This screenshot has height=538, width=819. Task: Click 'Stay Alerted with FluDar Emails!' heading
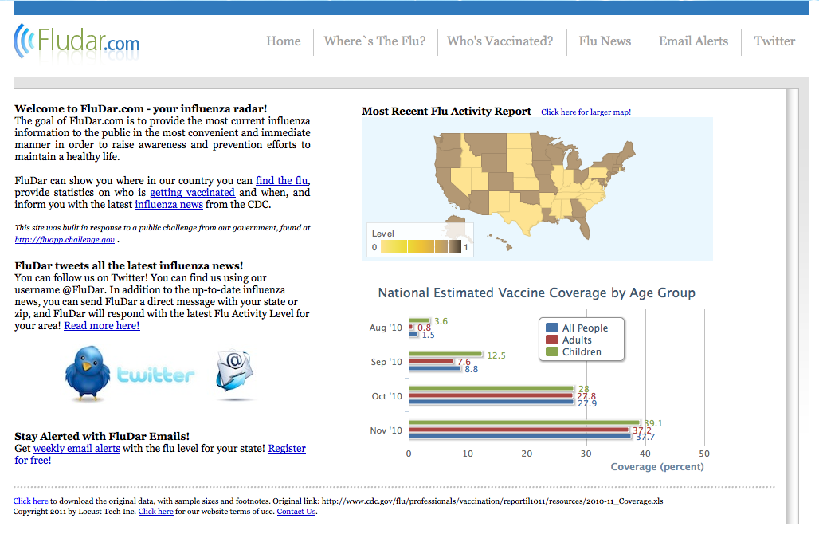[102, 436]
